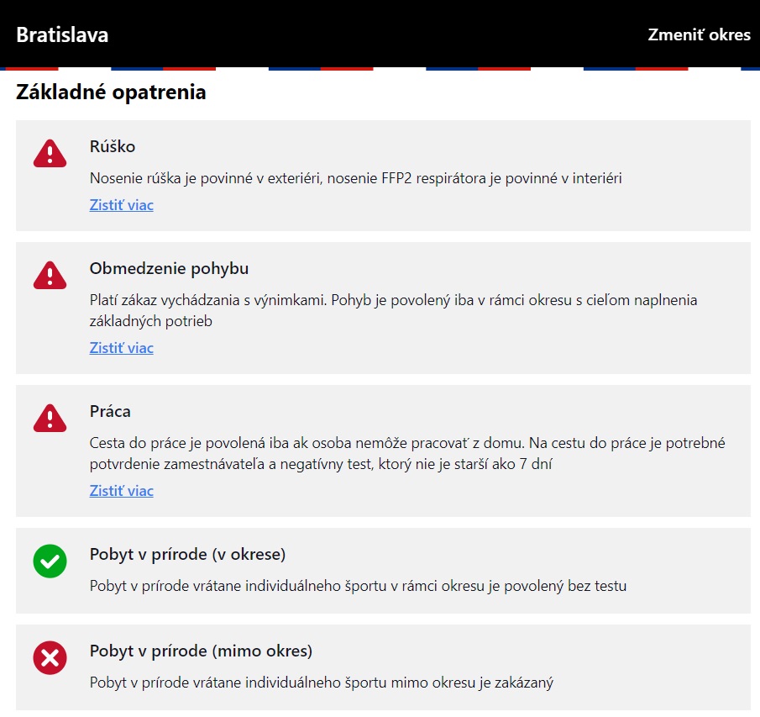The image size is (760, 717).
Task: Open Zistiť viac link under Obmedzenie pohybu
Action: coord(121,348)
